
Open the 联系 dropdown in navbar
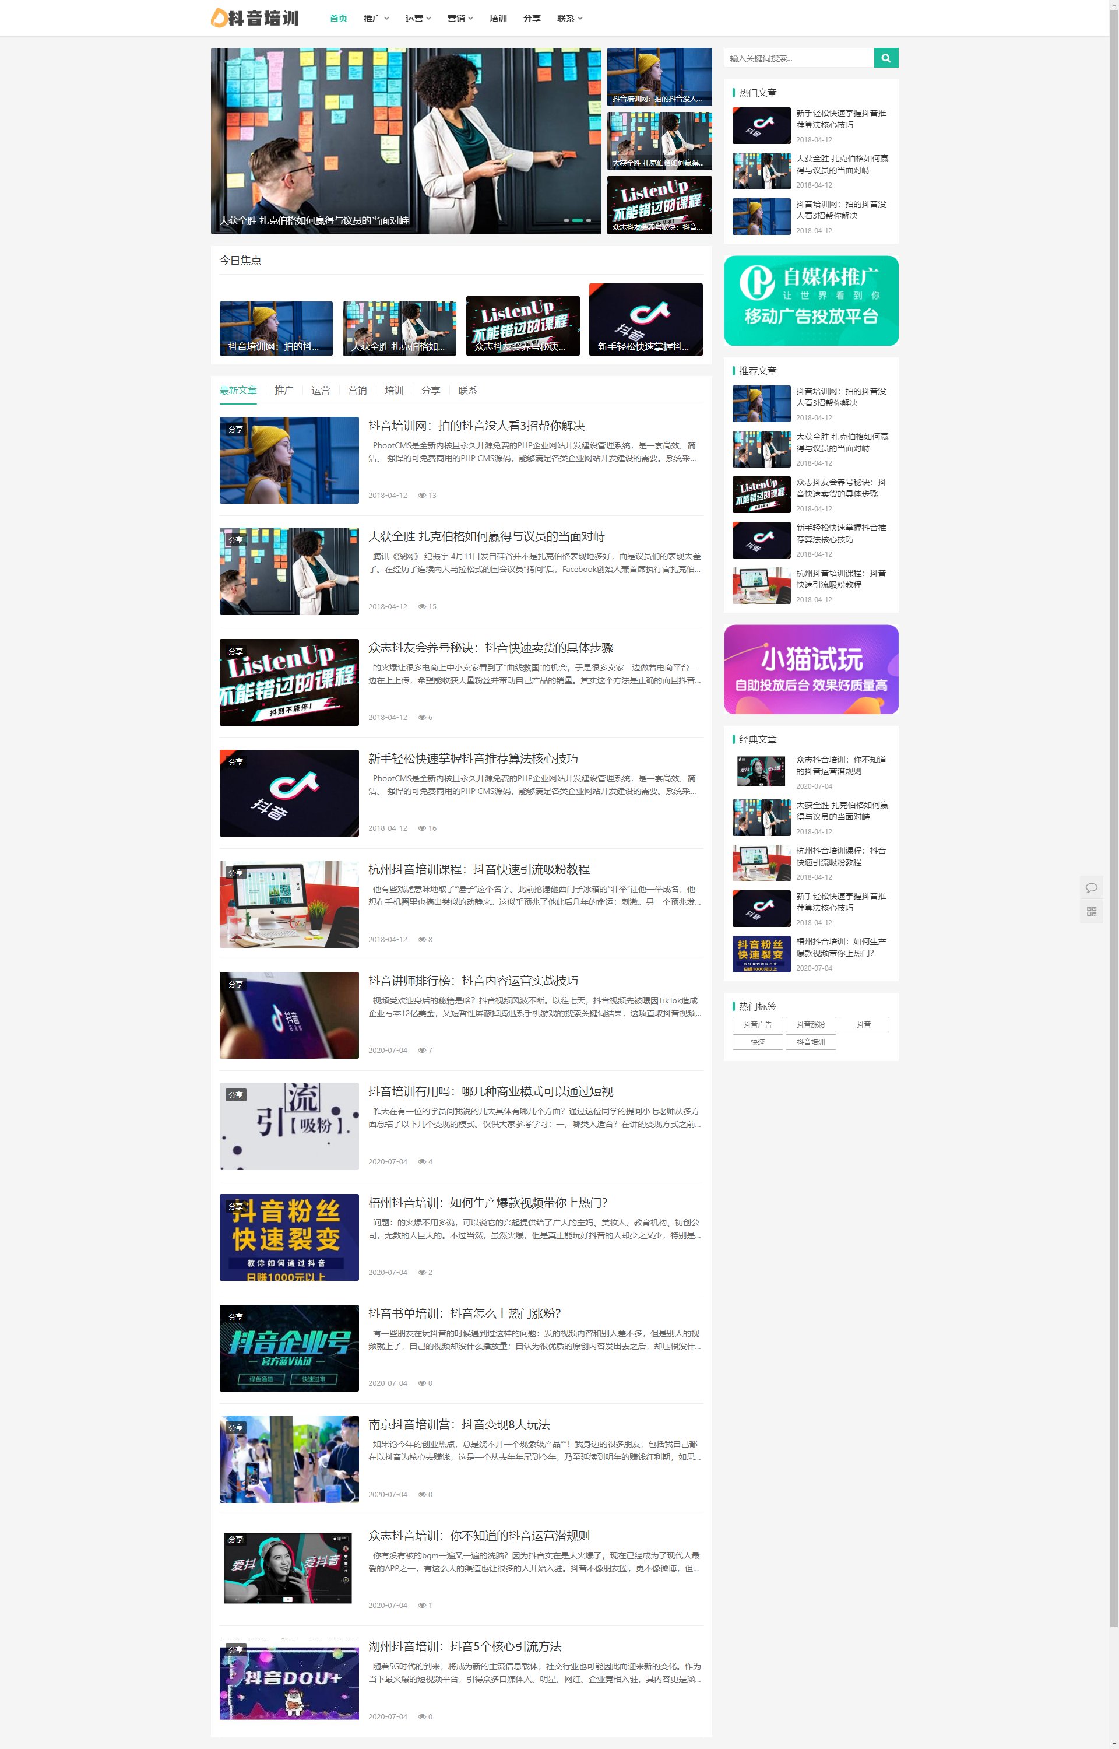pyautogui.click(x=569, y=18)
